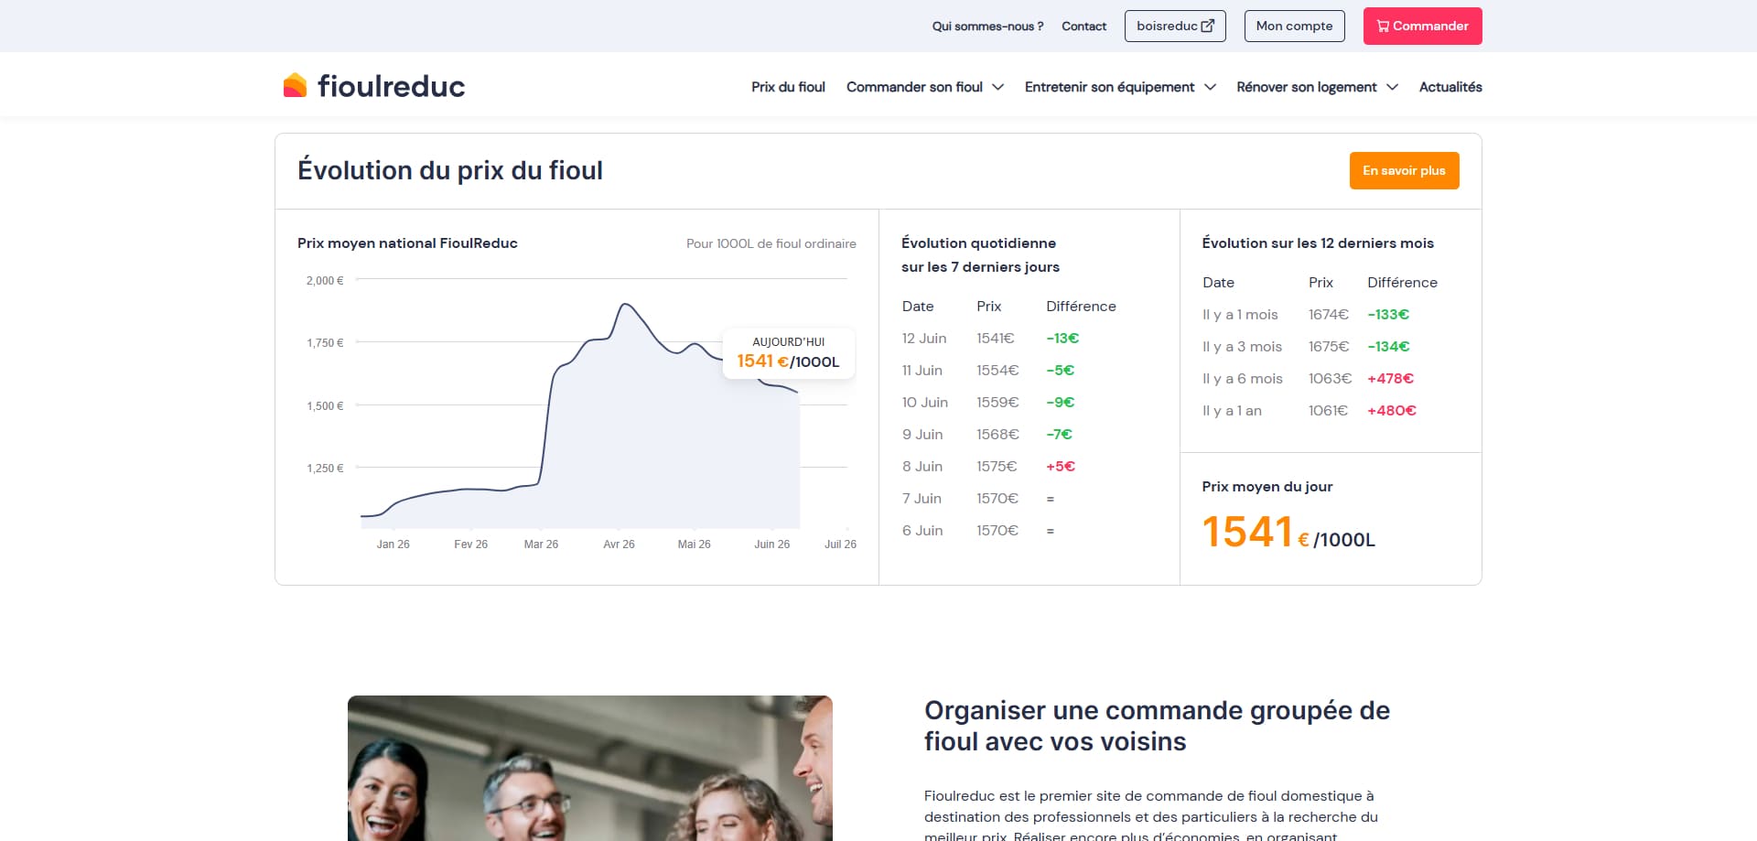Click the boisreduc button
1757x841 pixels.
1175,26
